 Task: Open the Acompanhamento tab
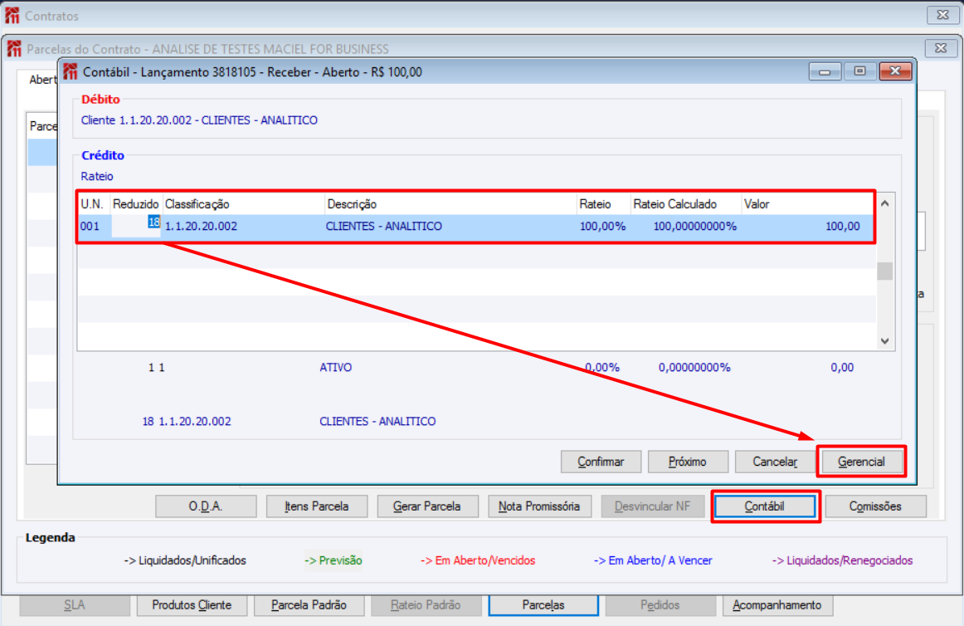tap(777, 605)
